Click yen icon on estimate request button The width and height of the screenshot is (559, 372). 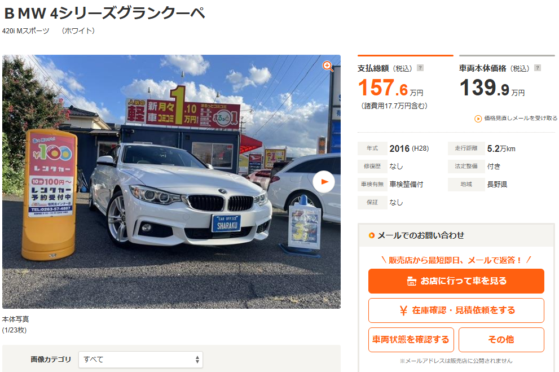(x=403, y=310)
